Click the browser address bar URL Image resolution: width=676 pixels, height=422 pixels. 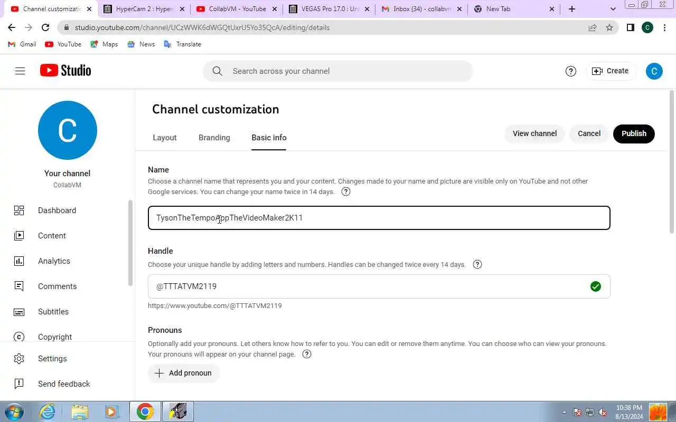tap(202, 27)
